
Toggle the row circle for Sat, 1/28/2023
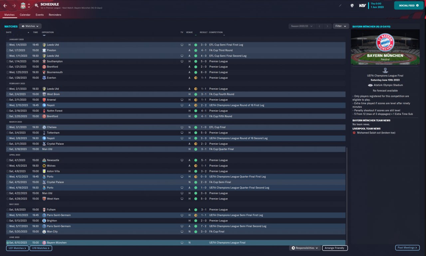(x=8, y=78)
